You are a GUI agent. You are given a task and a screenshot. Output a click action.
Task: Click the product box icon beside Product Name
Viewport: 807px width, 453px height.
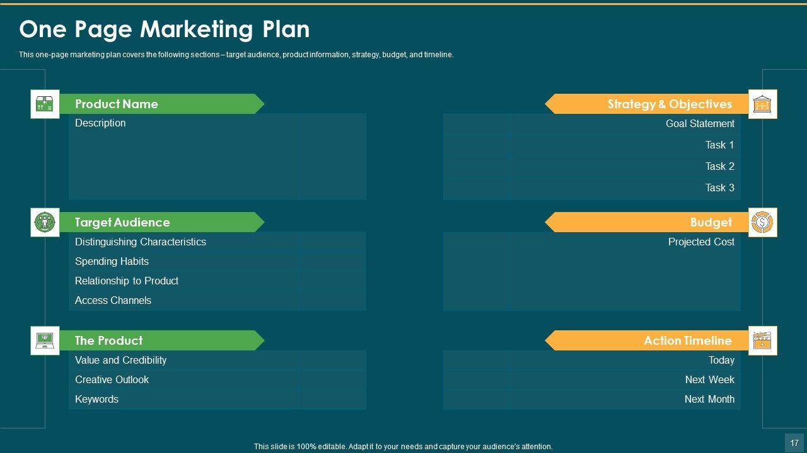point(45,104)
